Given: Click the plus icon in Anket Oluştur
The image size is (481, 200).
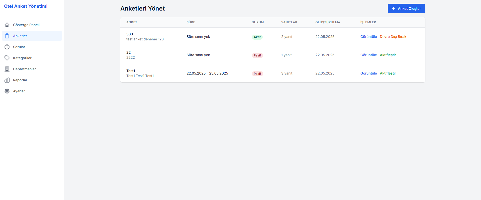Looking at the screenshot, I should pyautogui.click(x=393, y=9).
